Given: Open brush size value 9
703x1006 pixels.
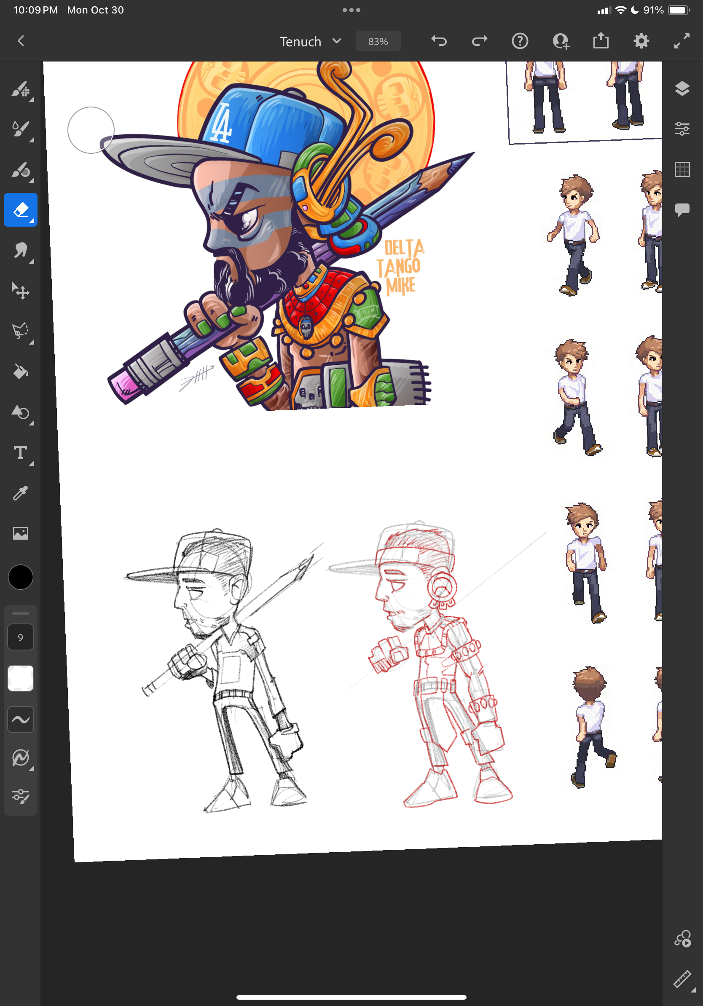Looking at the screenshot, I should [x=21, y=637].
